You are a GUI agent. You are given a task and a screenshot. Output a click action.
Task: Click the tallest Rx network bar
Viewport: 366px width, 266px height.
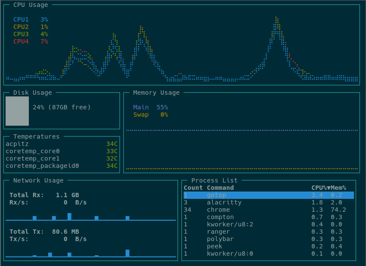coord(69,217)
